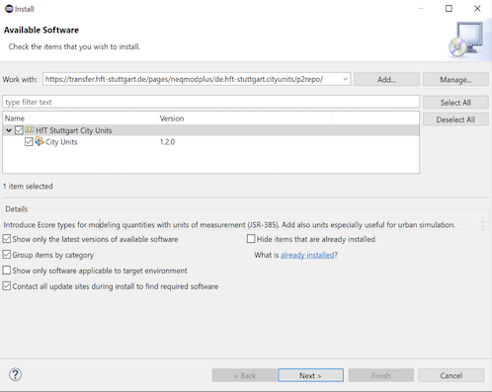The height and width of the screenshot is (392, 492).
Task: Click the Version column header
Action: coord(244,118)
